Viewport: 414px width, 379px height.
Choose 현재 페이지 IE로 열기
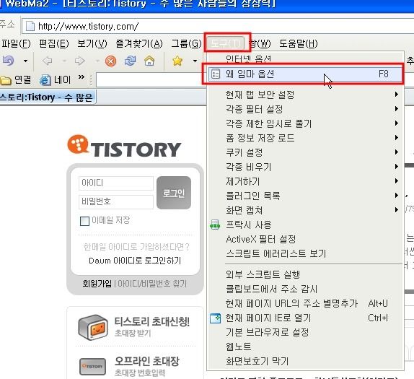[305, 318]
